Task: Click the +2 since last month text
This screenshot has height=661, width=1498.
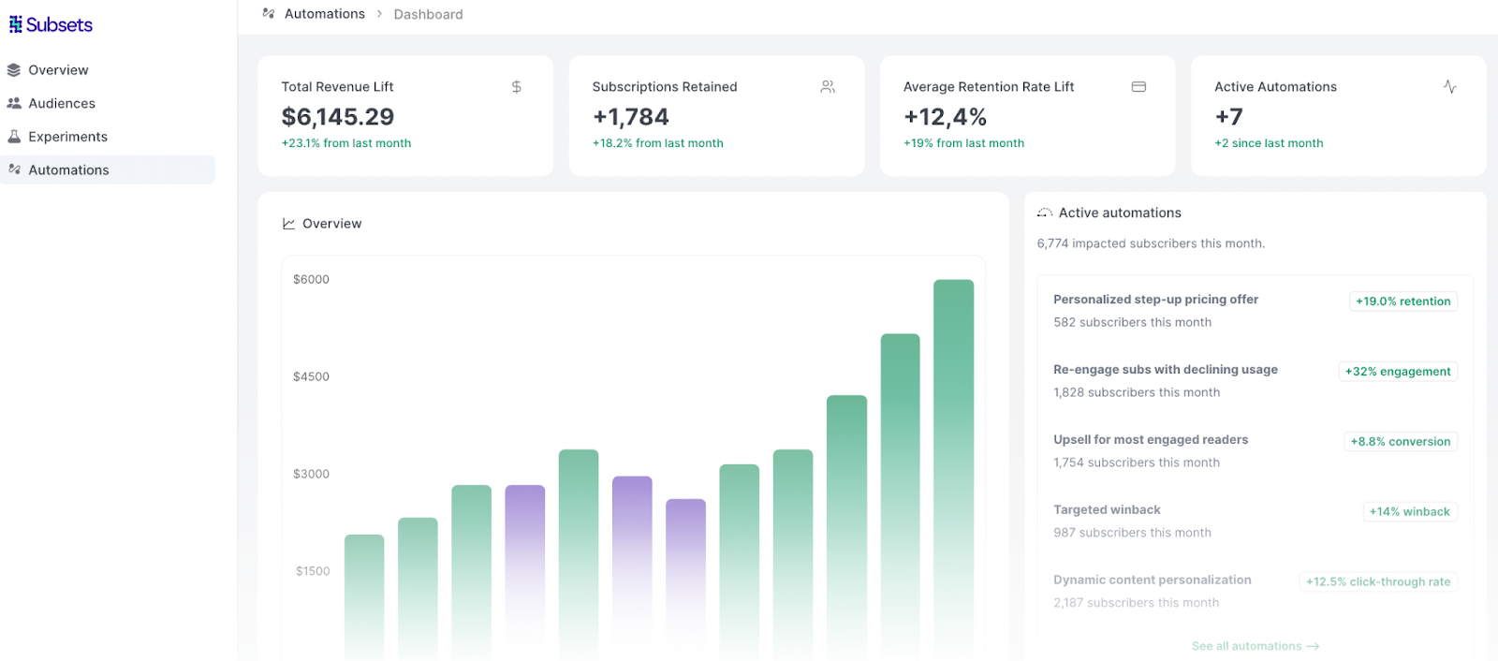Action: tap(1269, 143)
